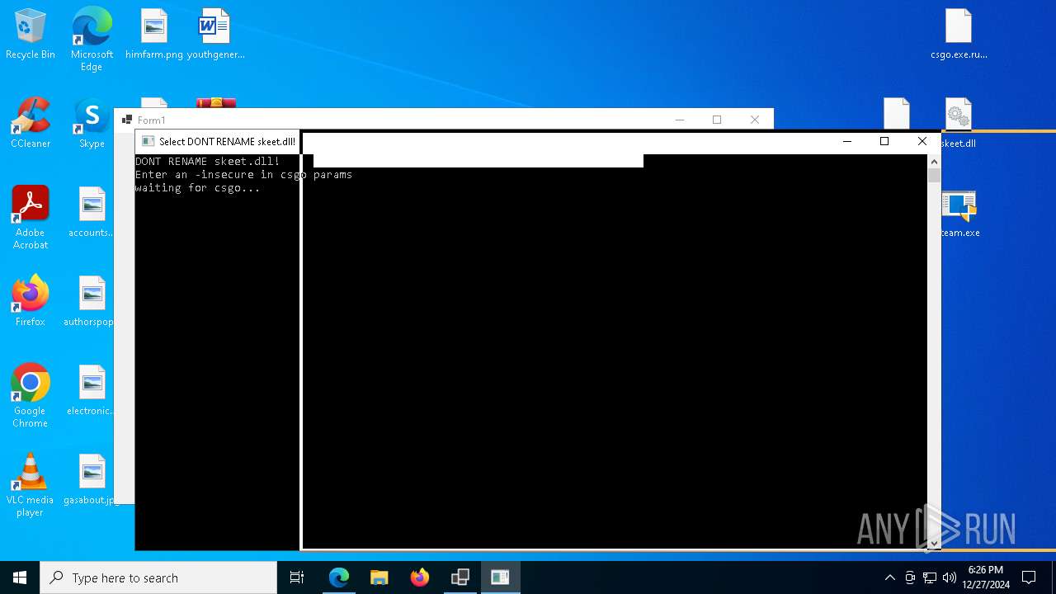The height and width of the screenshot is (594, 1056).
Task: Launch Microsoft Edge from desktop shortcut
Action: point(92,38)
